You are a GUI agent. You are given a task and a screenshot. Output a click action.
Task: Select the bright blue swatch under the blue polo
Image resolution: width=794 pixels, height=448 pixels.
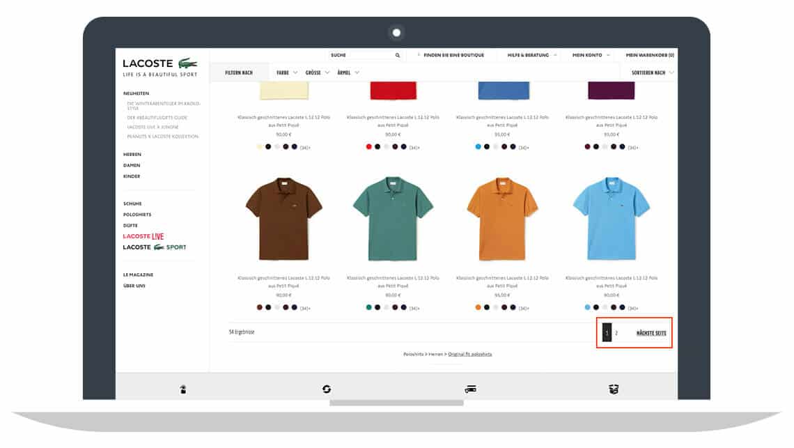[x=478, y=147]
